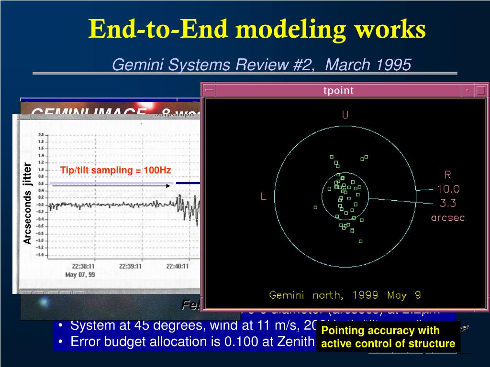Screen dimensions: 490x367
Task: Click the 'May 07, 99' date label
Action: (80, 275)
